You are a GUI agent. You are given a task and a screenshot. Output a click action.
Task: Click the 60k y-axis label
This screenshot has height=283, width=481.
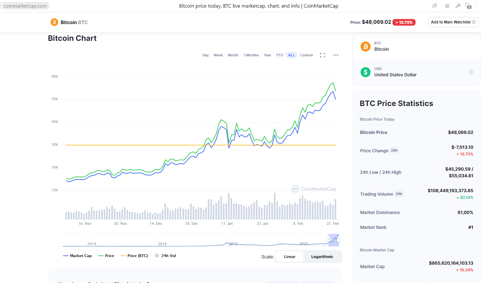55,76
